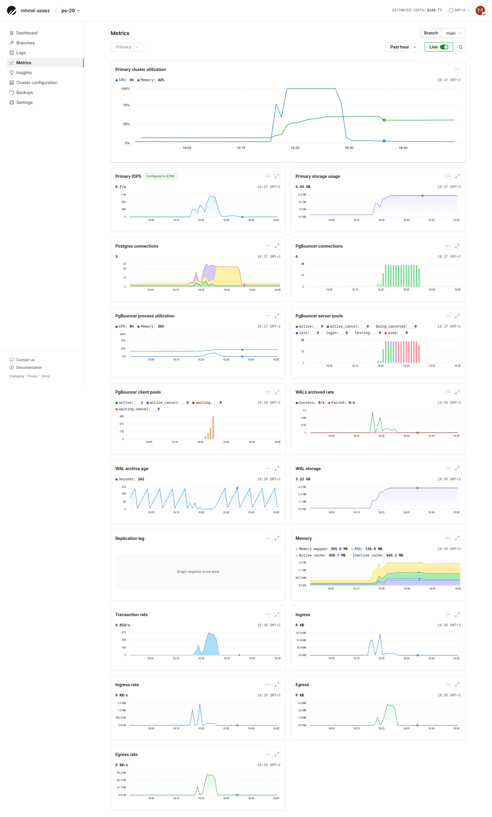Viewport: 492px width, 817px height.
Task: Click the Changelog footer link
Action: pyautogui.click(x=17, y=376)
